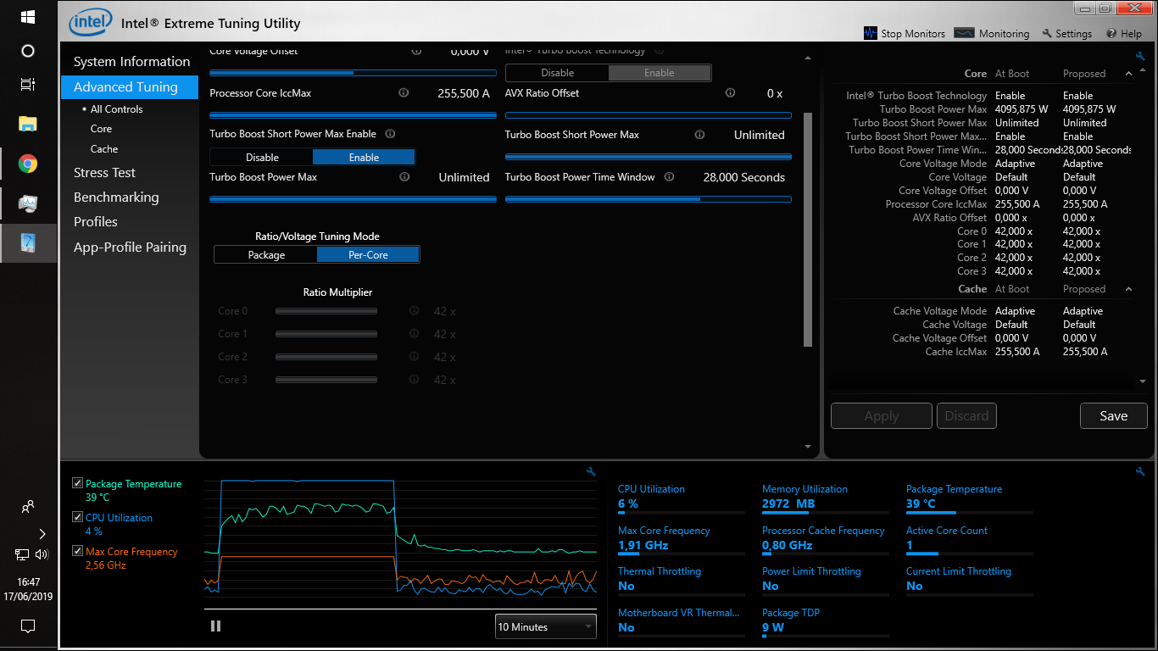
Task: Click the AVX Ratio Offset slider
Action: (x=648, y=114)
